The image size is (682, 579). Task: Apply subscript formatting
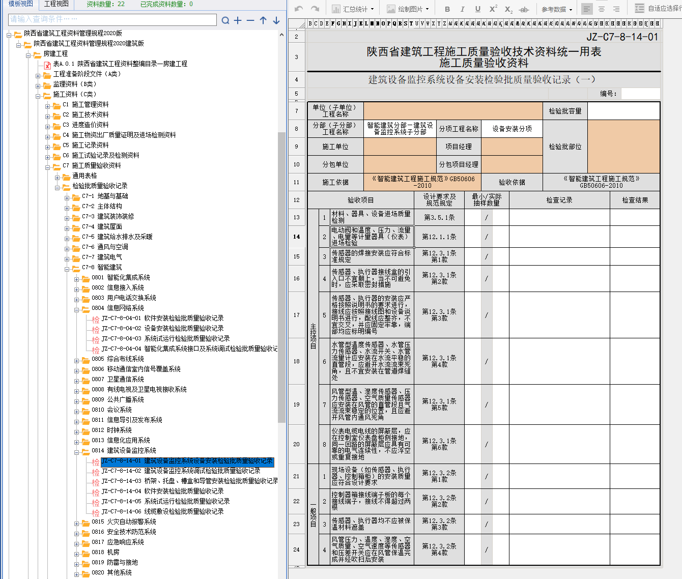coord(508,9)
